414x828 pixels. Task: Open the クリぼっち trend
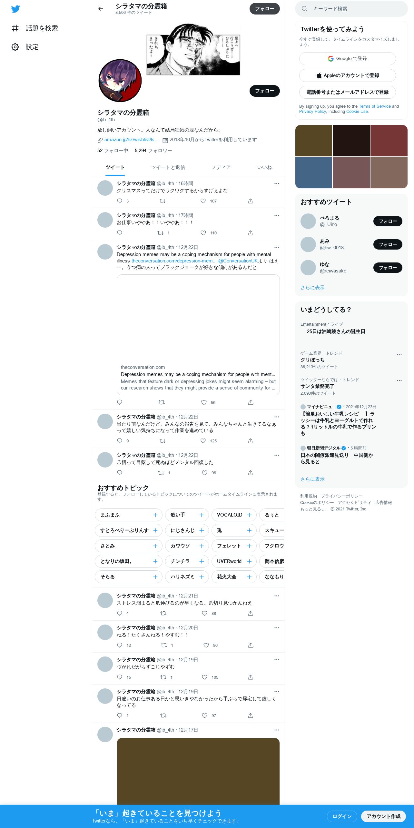tap(312, 360)
